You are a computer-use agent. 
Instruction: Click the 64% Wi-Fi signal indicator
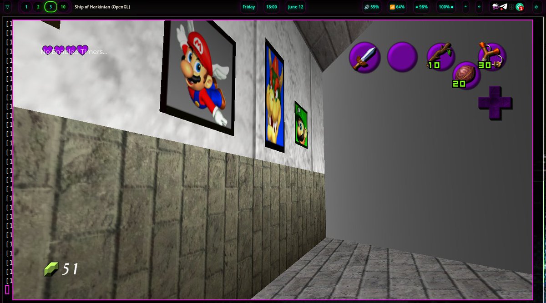pyautogui.click(x=397, y=7)
